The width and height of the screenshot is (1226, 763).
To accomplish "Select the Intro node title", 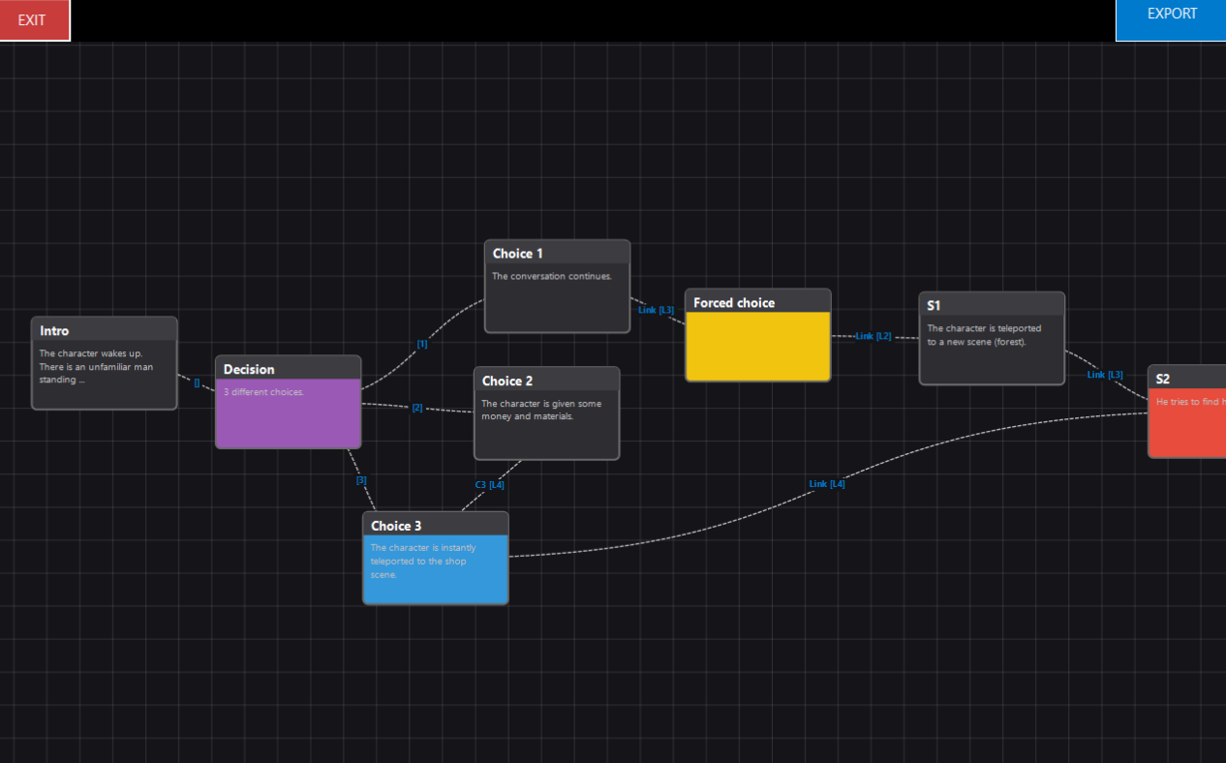I will pyautogui.click(x=54, y=331).
